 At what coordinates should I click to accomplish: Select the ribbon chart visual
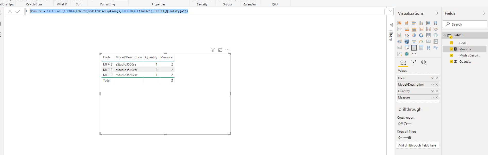[x=436, y=29]
